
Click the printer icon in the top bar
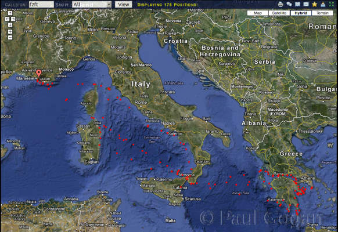(281, 4)
